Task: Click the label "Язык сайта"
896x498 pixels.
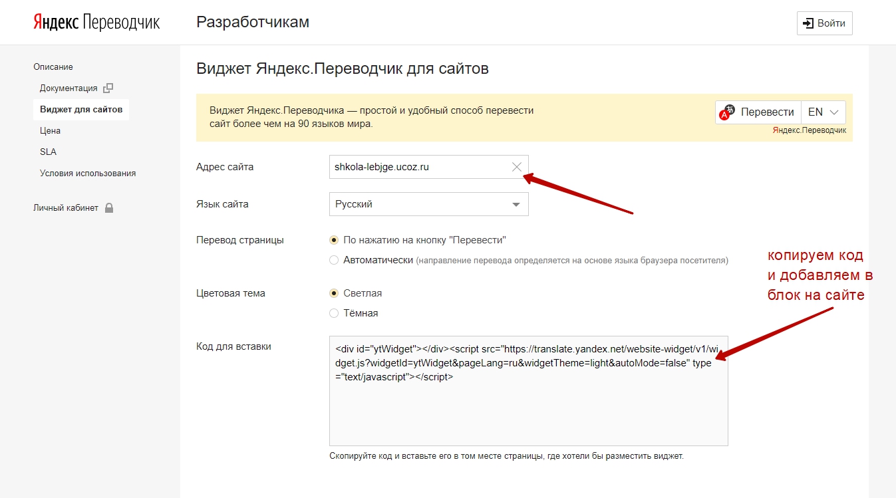Action: 222,204
